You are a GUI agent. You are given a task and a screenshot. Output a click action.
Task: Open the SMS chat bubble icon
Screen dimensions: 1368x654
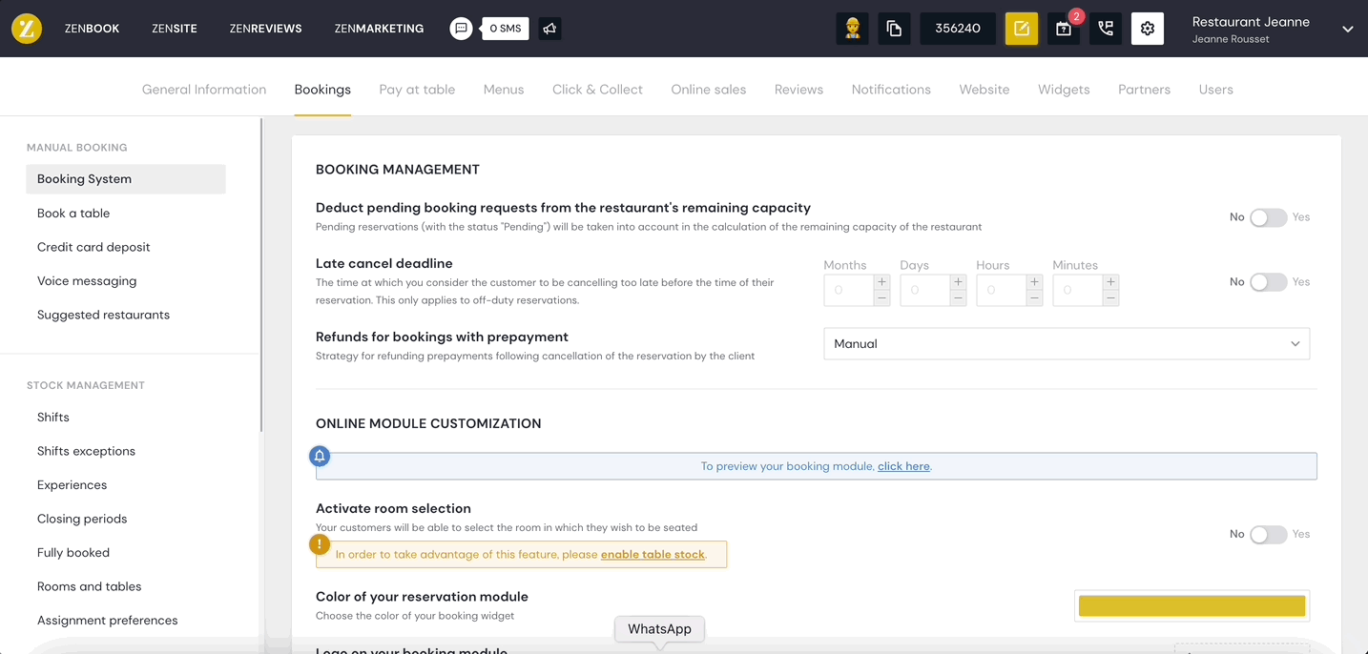462,29
